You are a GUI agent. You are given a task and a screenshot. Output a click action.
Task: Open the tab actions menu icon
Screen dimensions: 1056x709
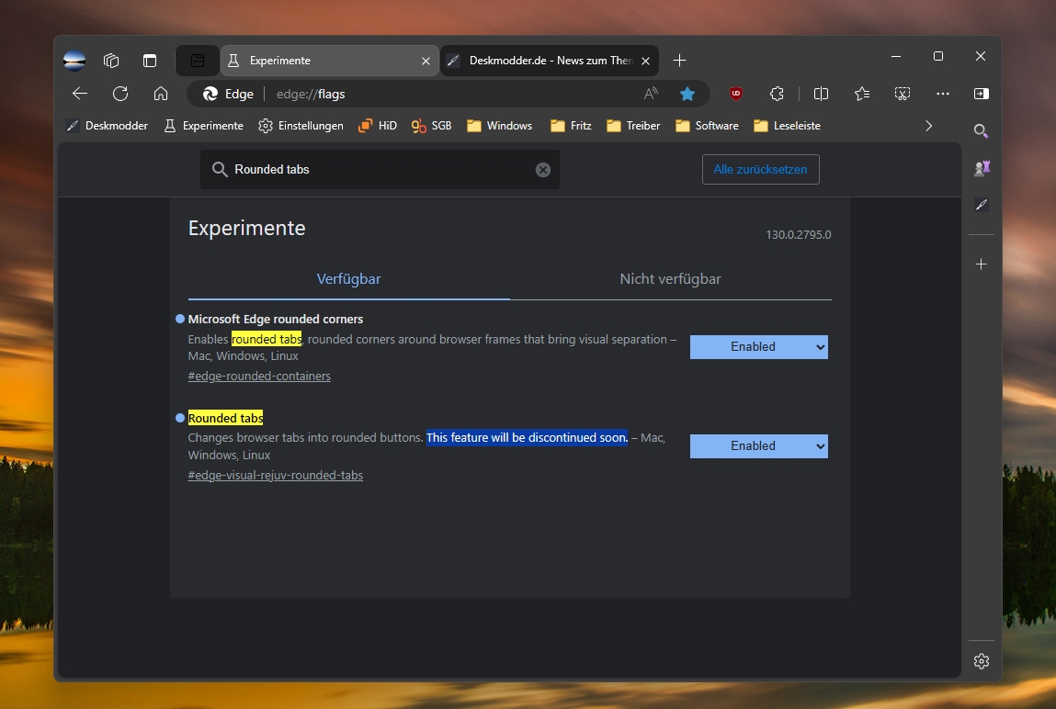pyautogui.click(x=150, y=61)
